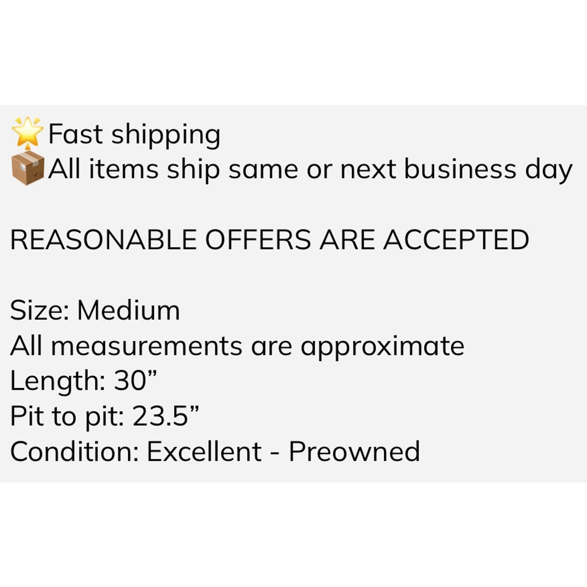Click the 'Medium' size value

pos(128,310)
